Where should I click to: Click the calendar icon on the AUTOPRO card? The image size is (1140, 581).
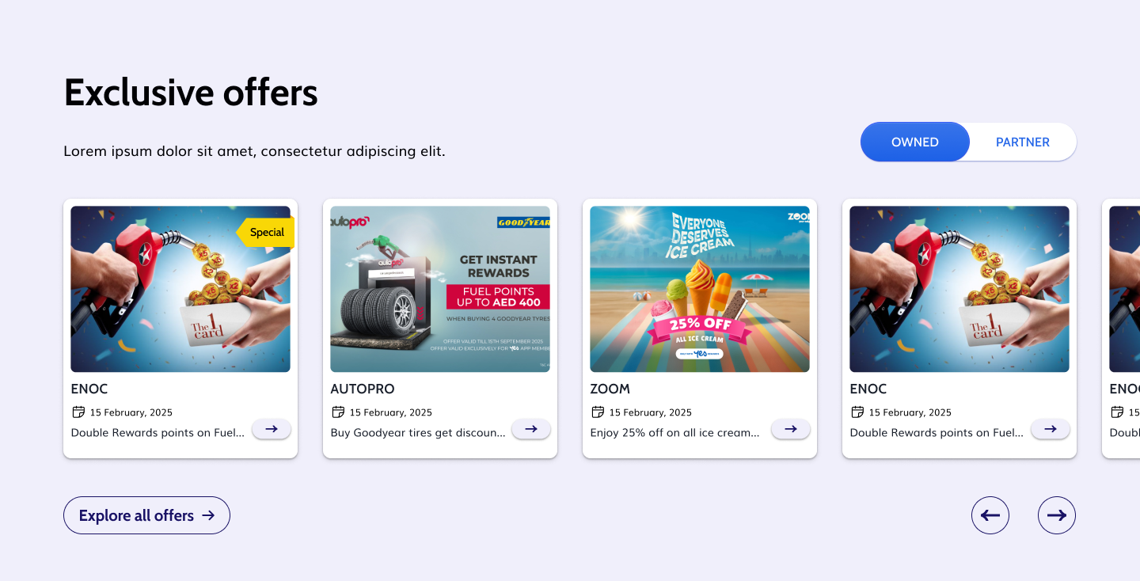coord(338,412)
